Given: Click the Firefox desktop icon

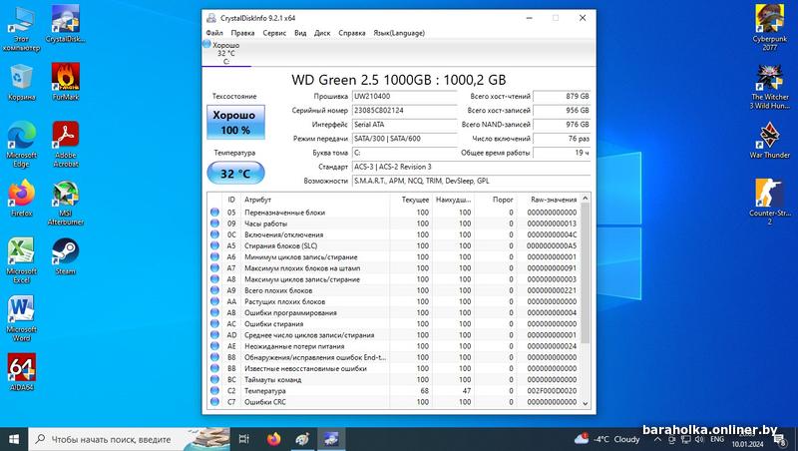Looking at the screenshot, I should 21,198.
